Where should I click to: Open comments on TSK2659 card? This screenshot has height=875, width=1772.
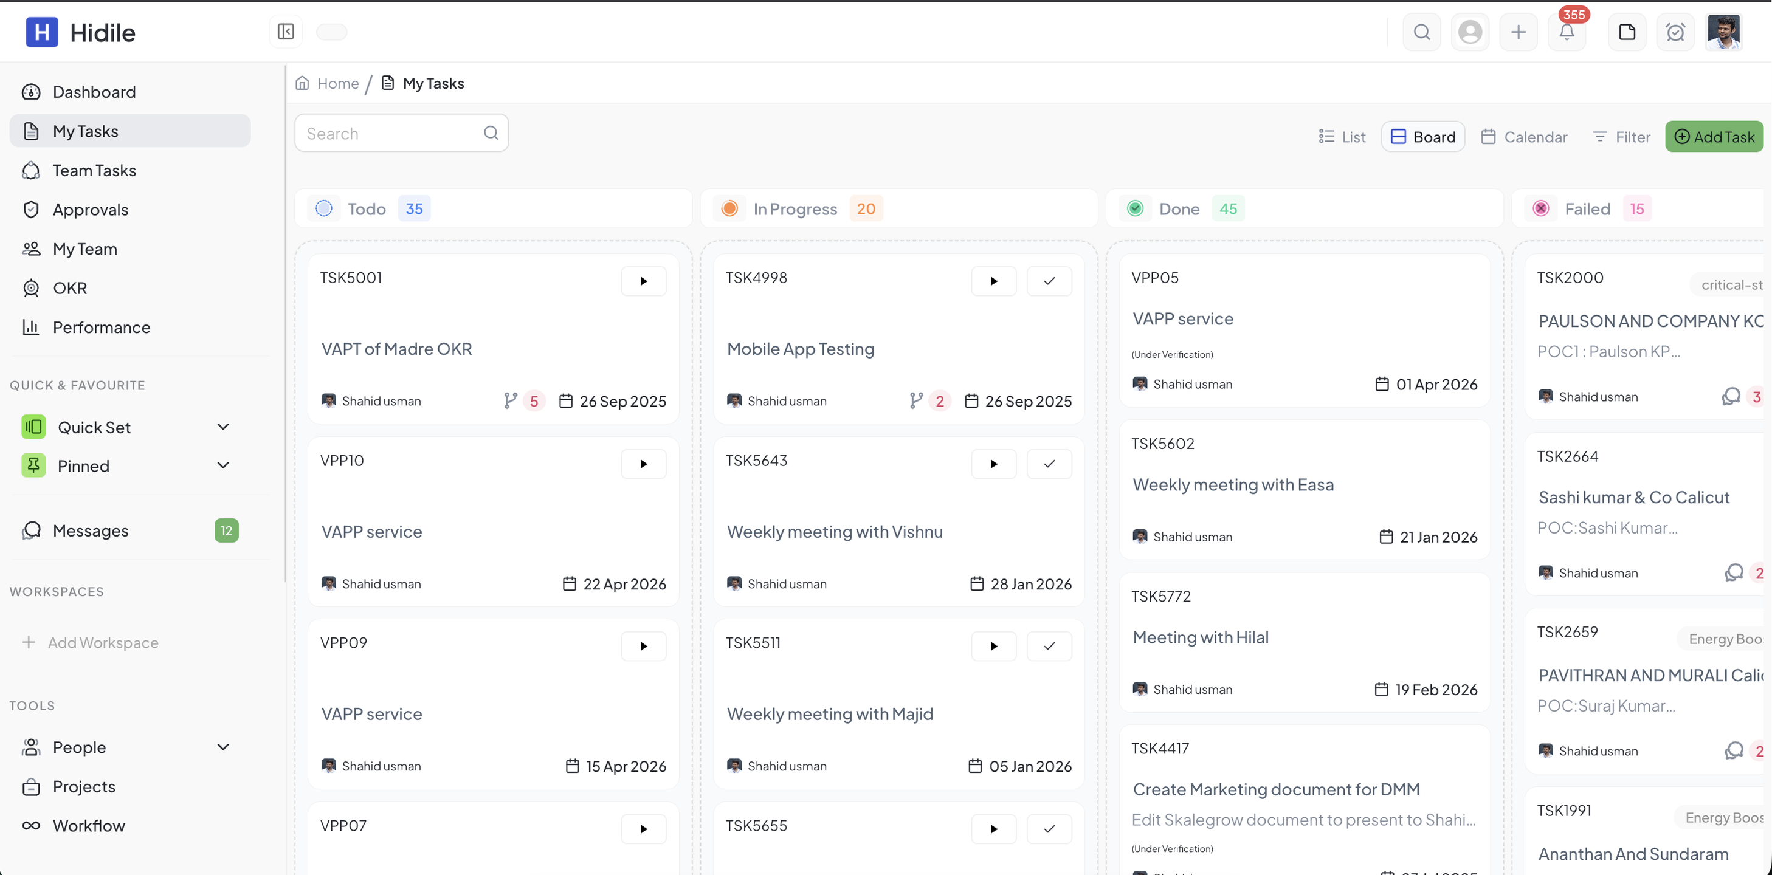coord(1734,750)
